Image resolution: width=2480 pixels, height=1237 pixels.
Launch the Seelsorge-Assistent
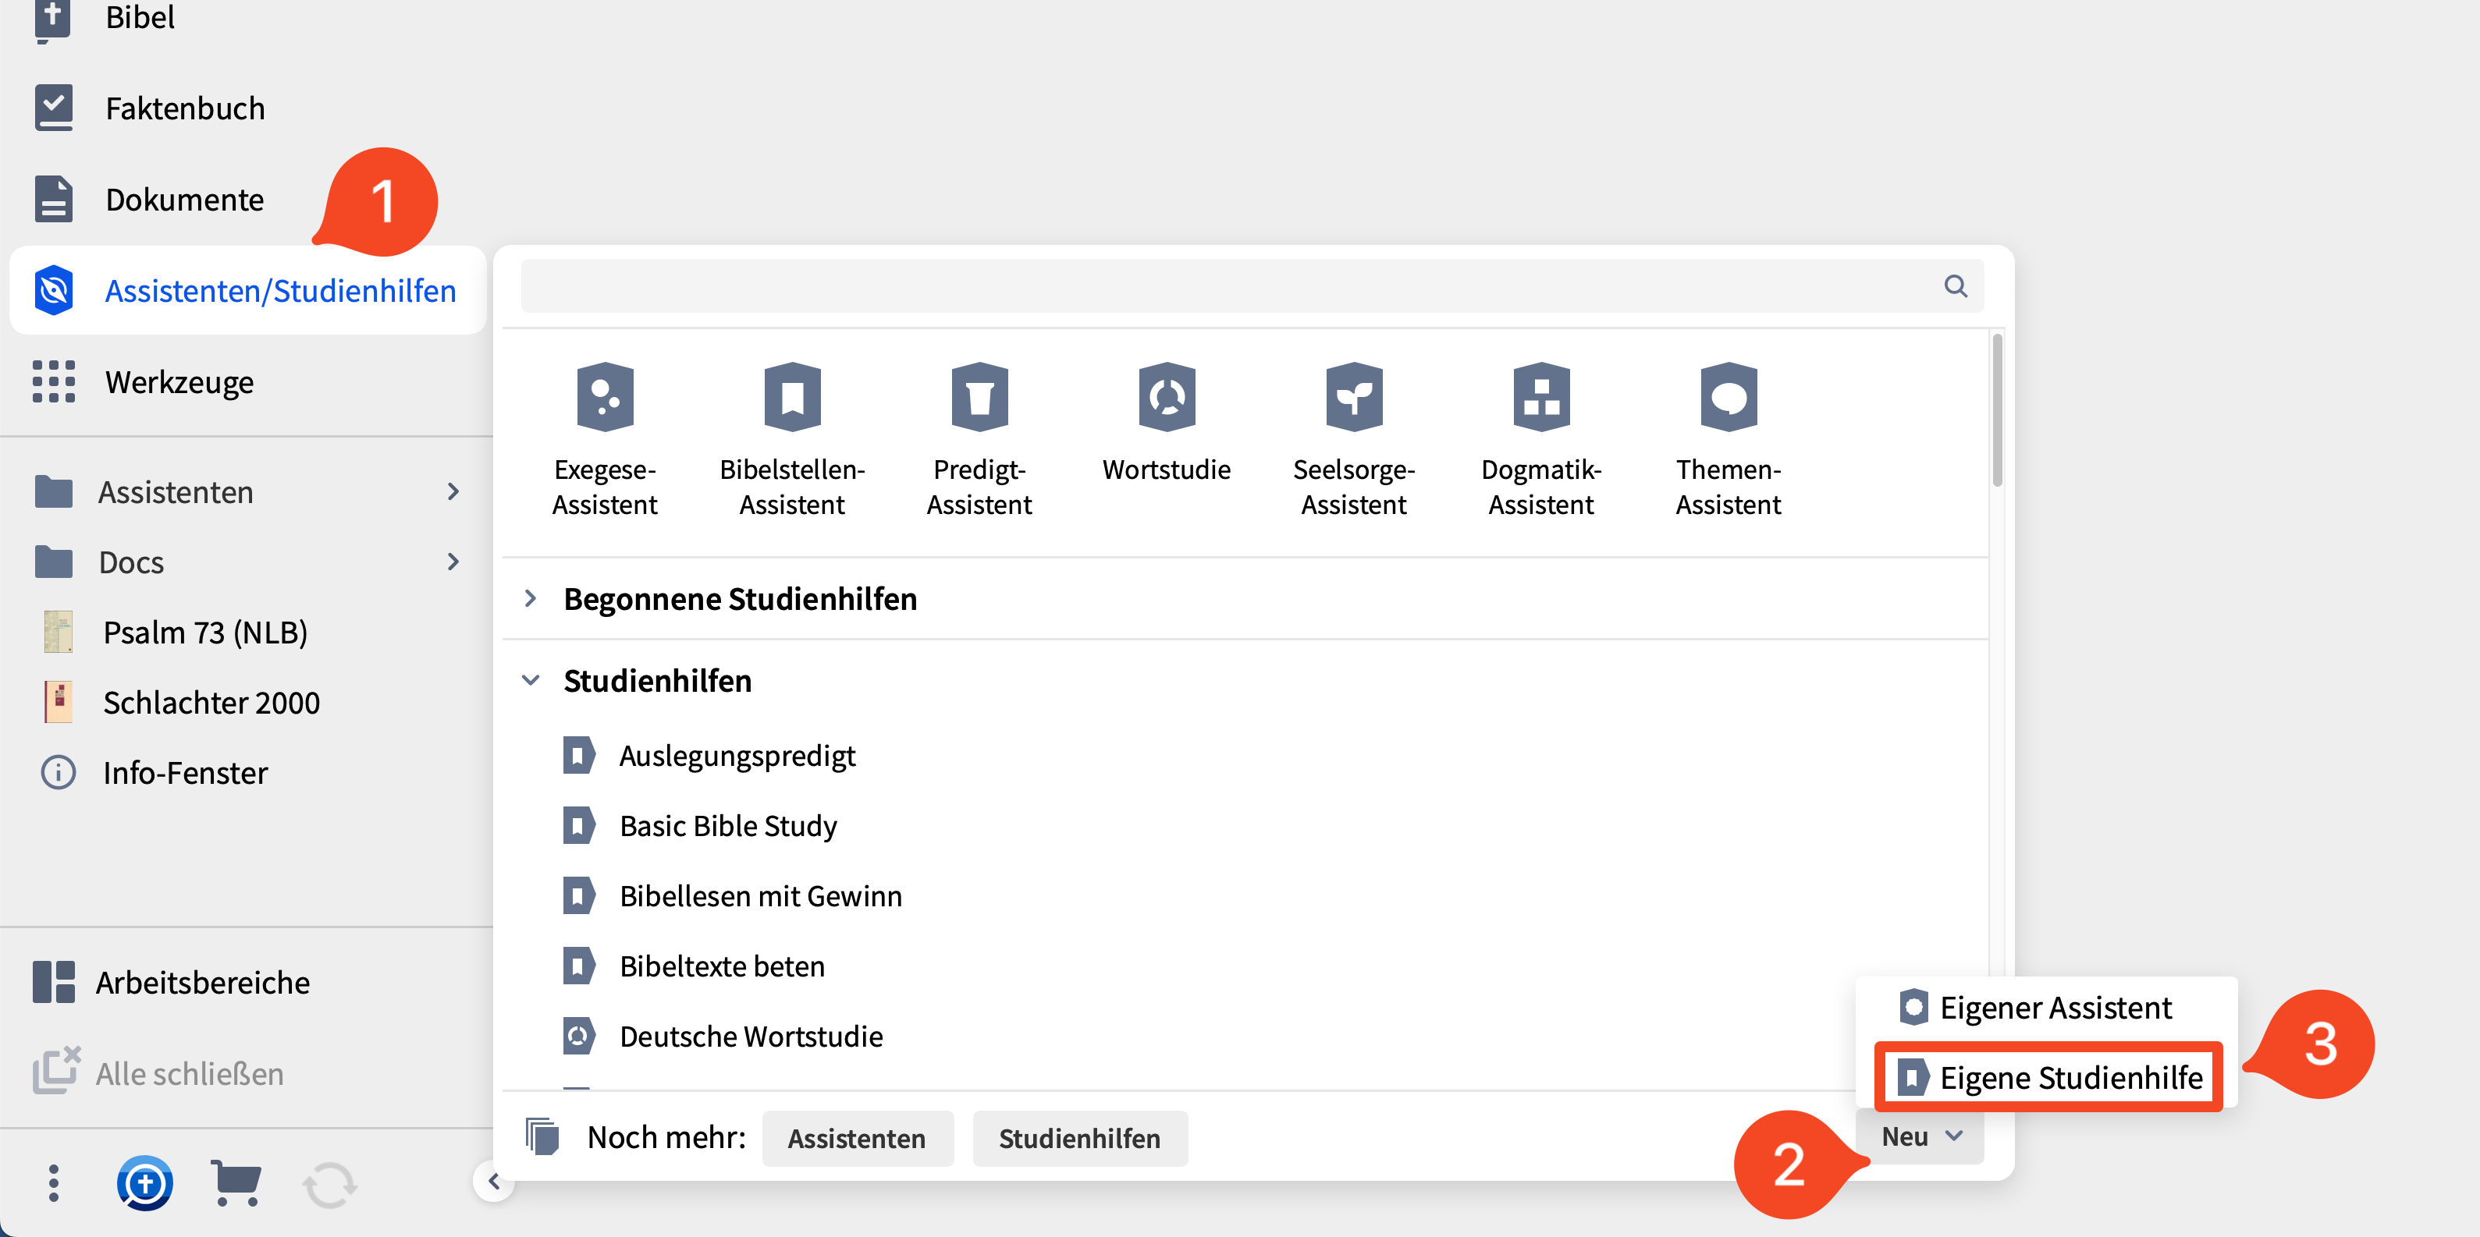click(x=1354, y=440)
